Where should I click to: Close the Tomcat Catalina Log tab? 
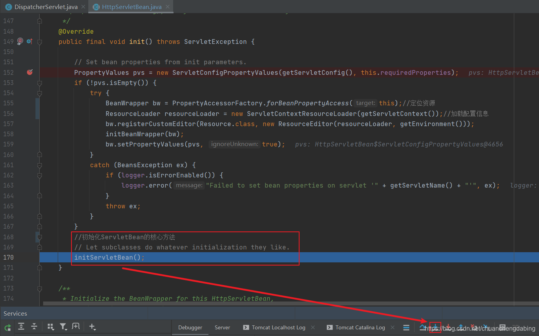393,327
